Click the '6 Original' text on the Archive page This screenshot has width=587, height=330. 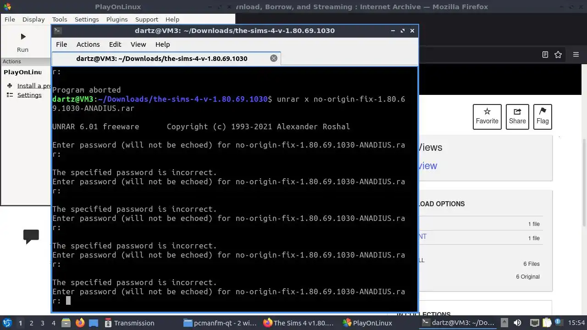click(x=528, y=277)
